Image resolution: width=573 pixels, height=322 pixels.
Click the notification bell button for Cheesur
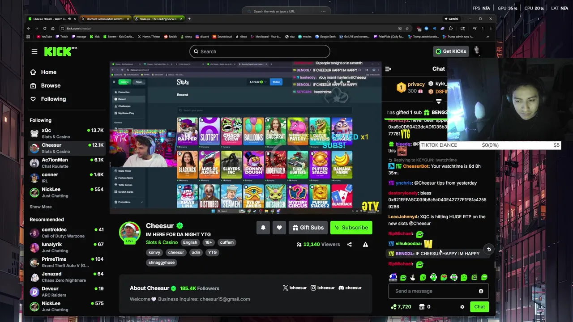pyautogui.click(x=263, y=228)
